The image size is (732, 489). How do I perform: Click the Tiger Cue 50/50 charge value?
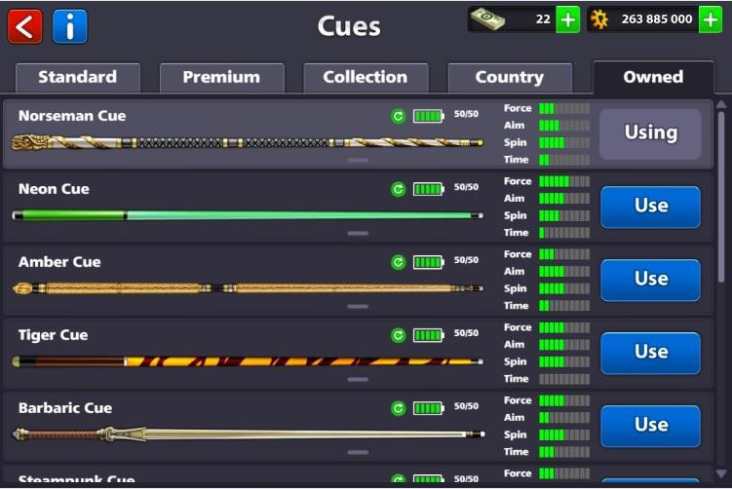(466, 333)
